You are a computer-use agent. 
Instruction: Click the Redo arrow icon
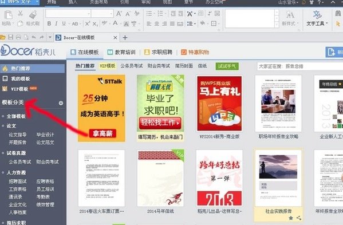pyautogui.click(x=42, y=37)
